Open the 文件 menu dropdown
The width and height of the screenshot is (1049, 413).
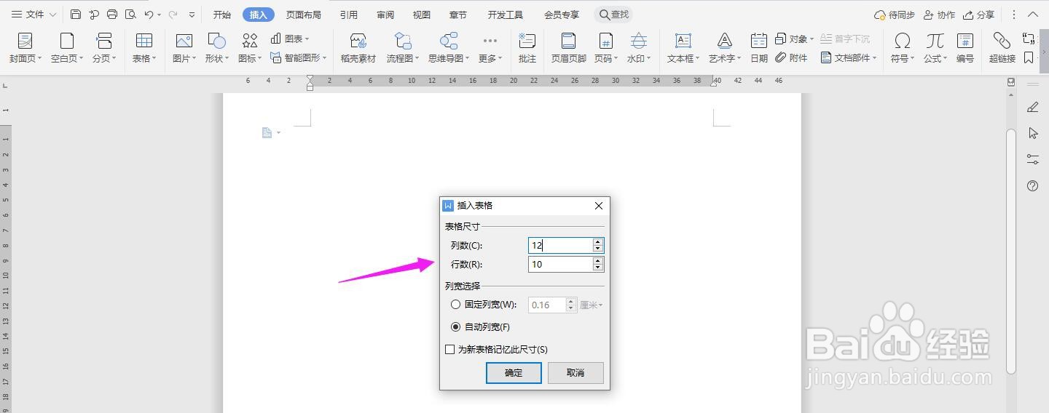point(34,15)
